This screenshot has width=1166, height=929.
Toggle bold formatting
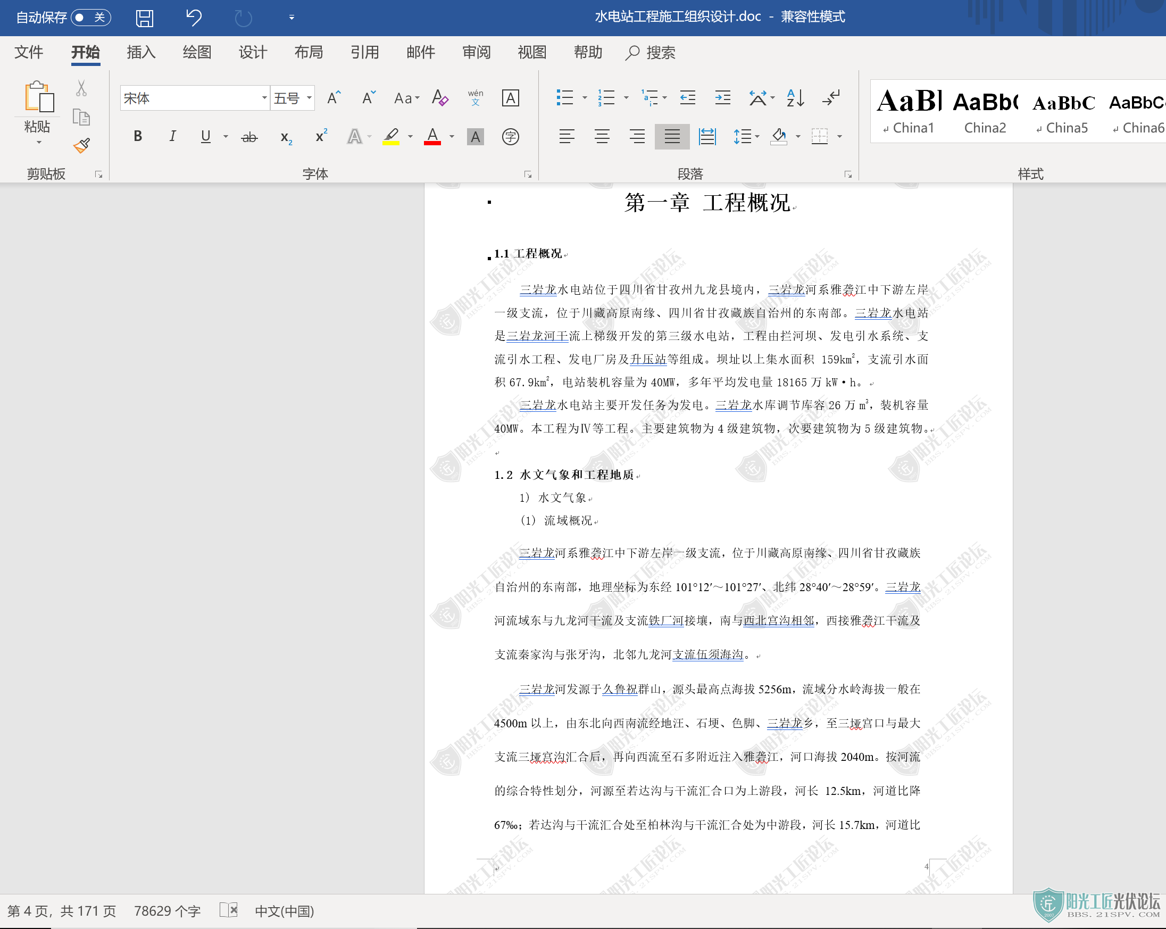click(x=138, y=136)
